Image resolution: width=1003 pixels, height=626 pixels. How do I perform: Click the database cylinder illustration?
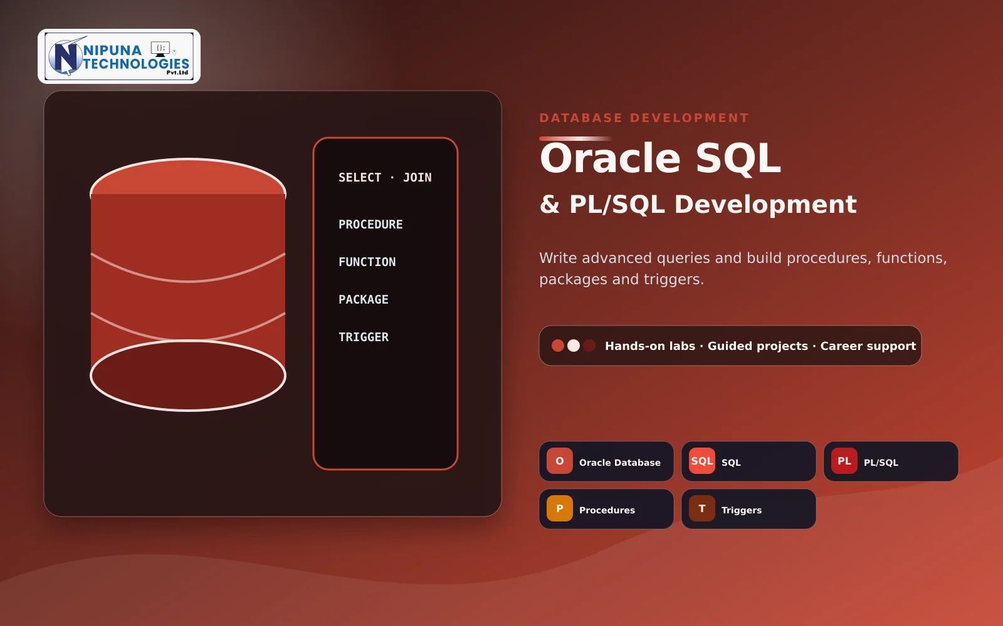tap(188, 285)
